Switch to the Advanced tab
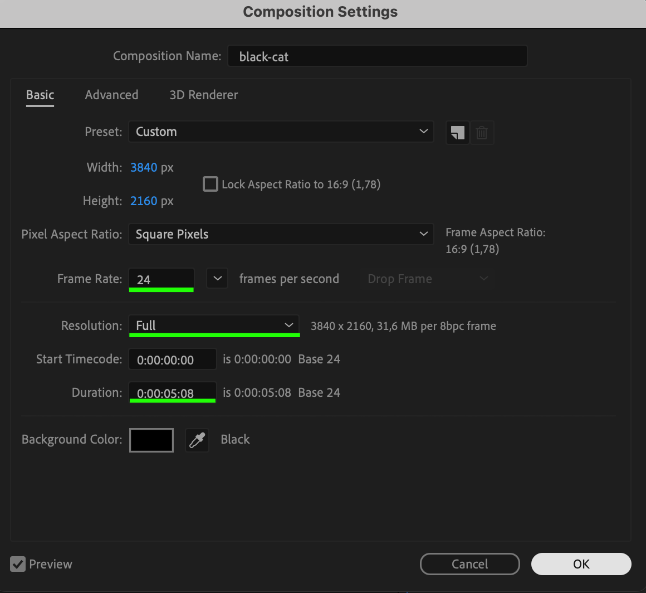646x593 pixels. tap(111, 95)
